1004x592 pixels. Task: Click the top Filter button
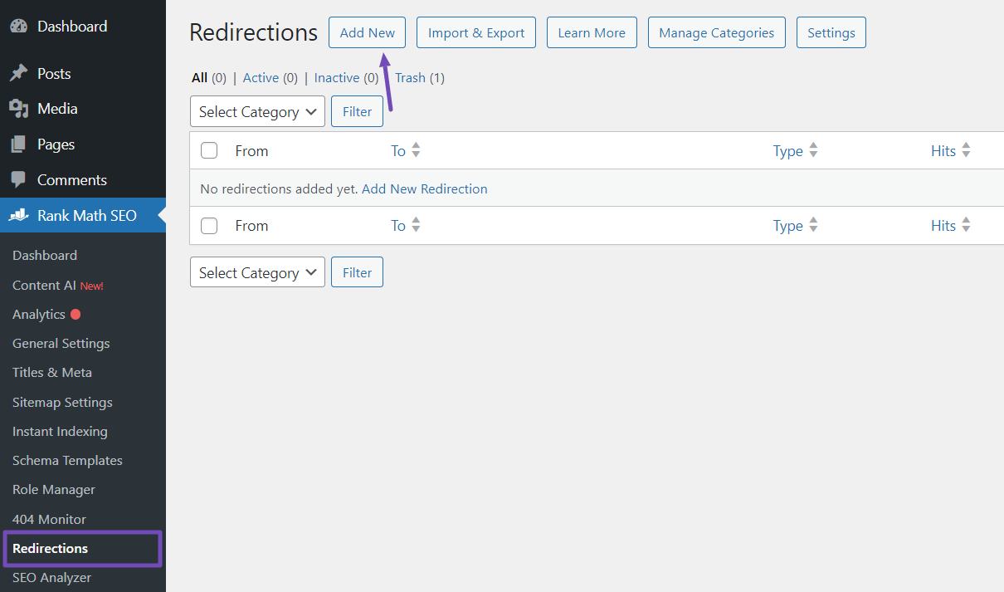[357, 111]
